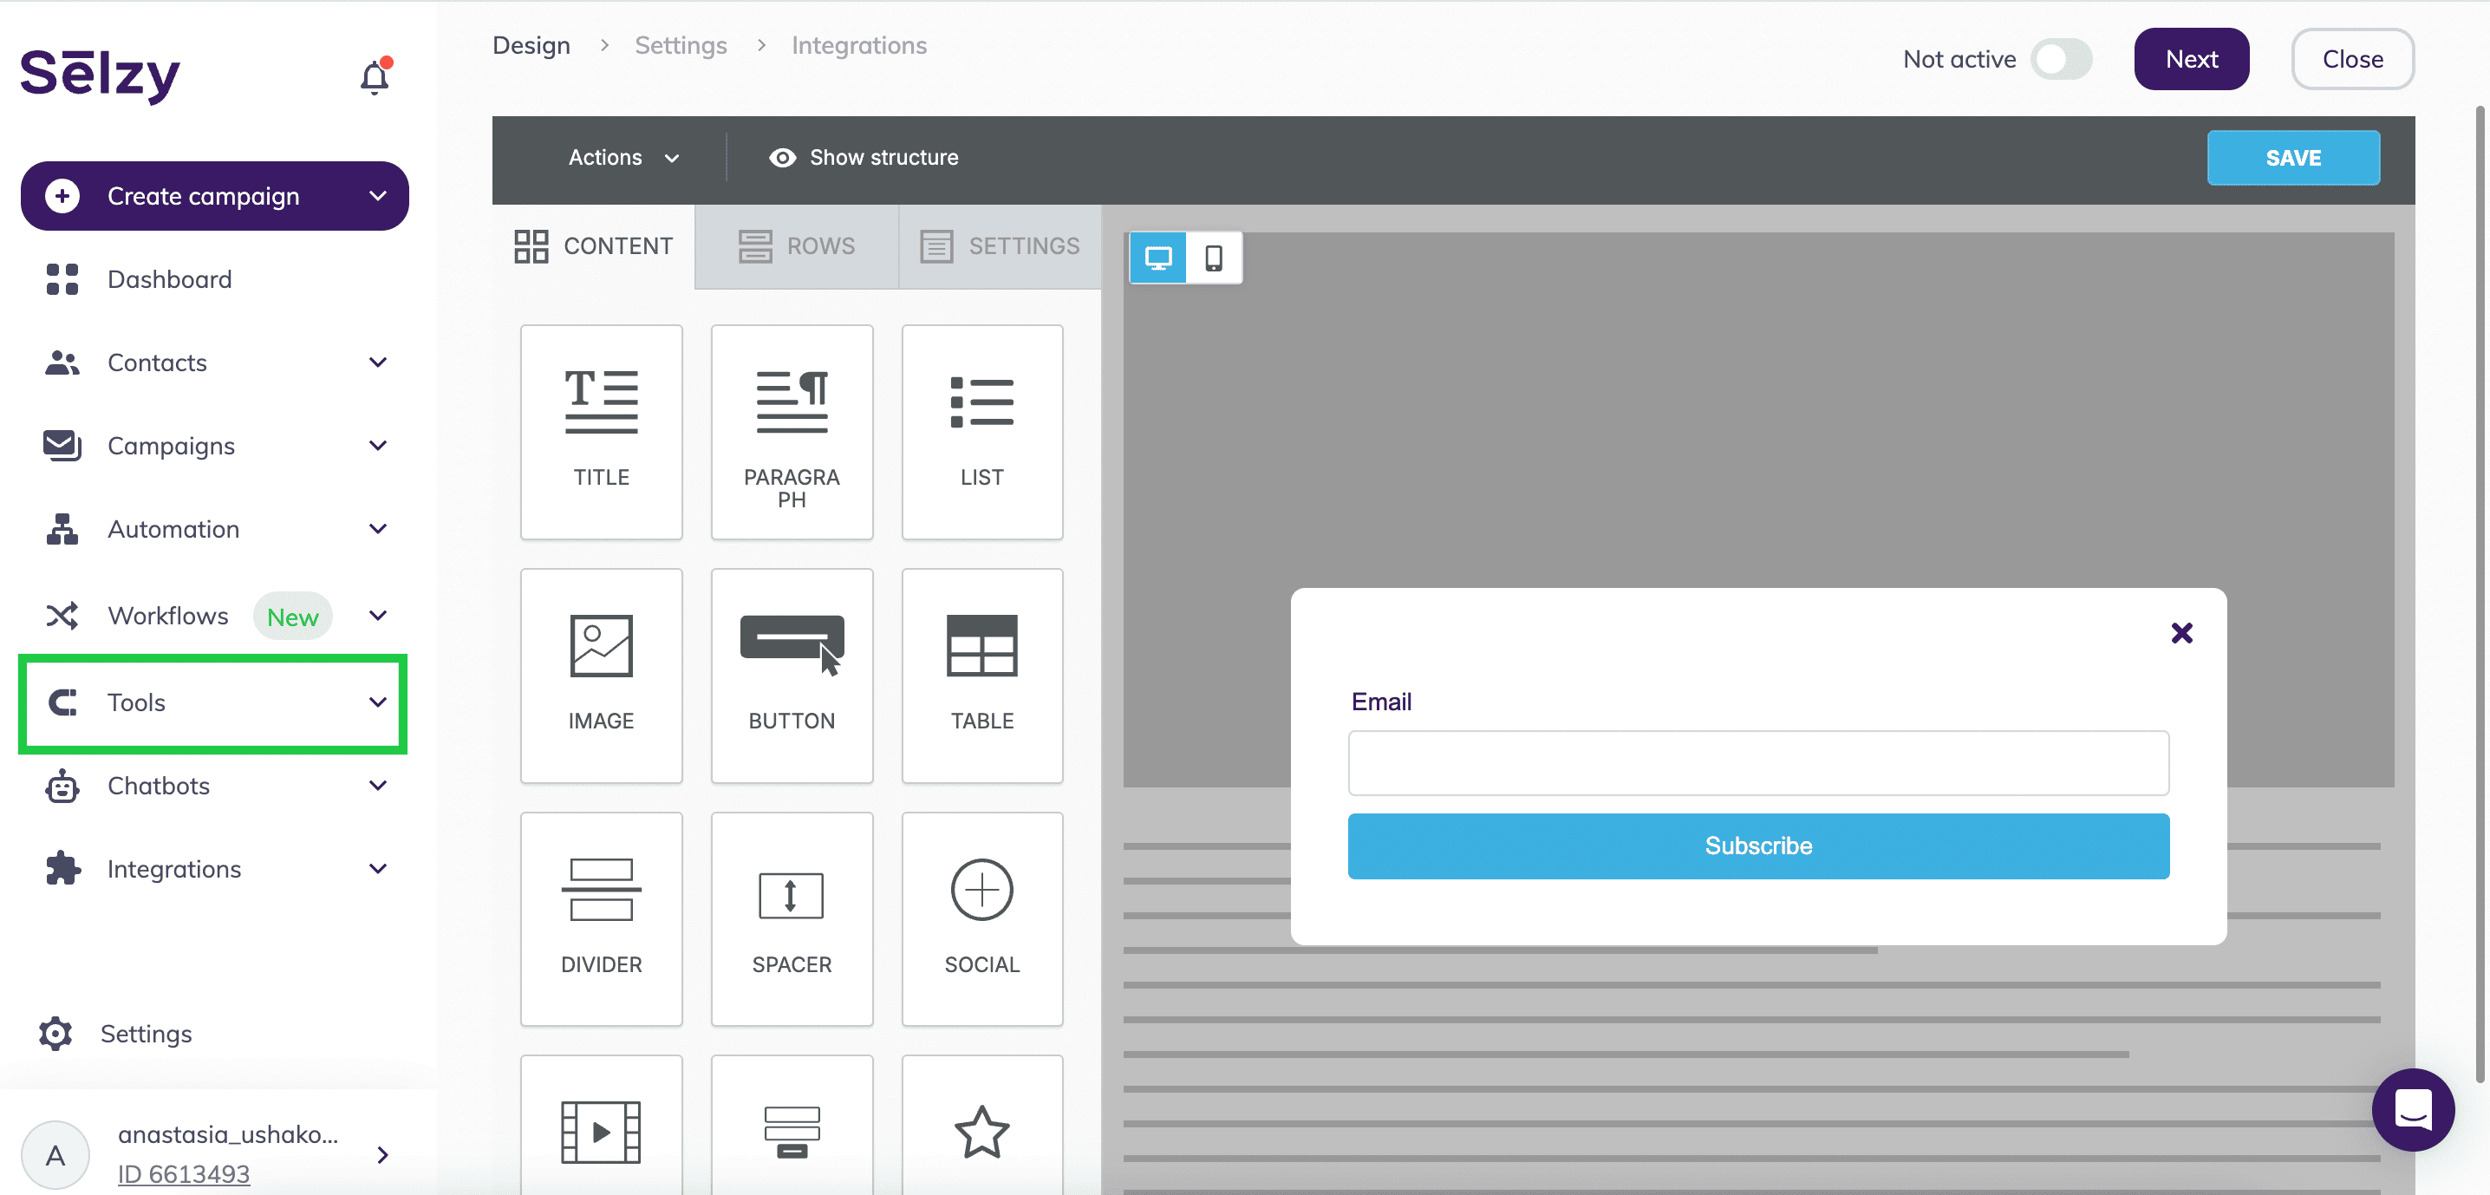Viewport: 2490px width, 1195px height.
Task: Switch to mobile preview
Action: (1214, 258)
